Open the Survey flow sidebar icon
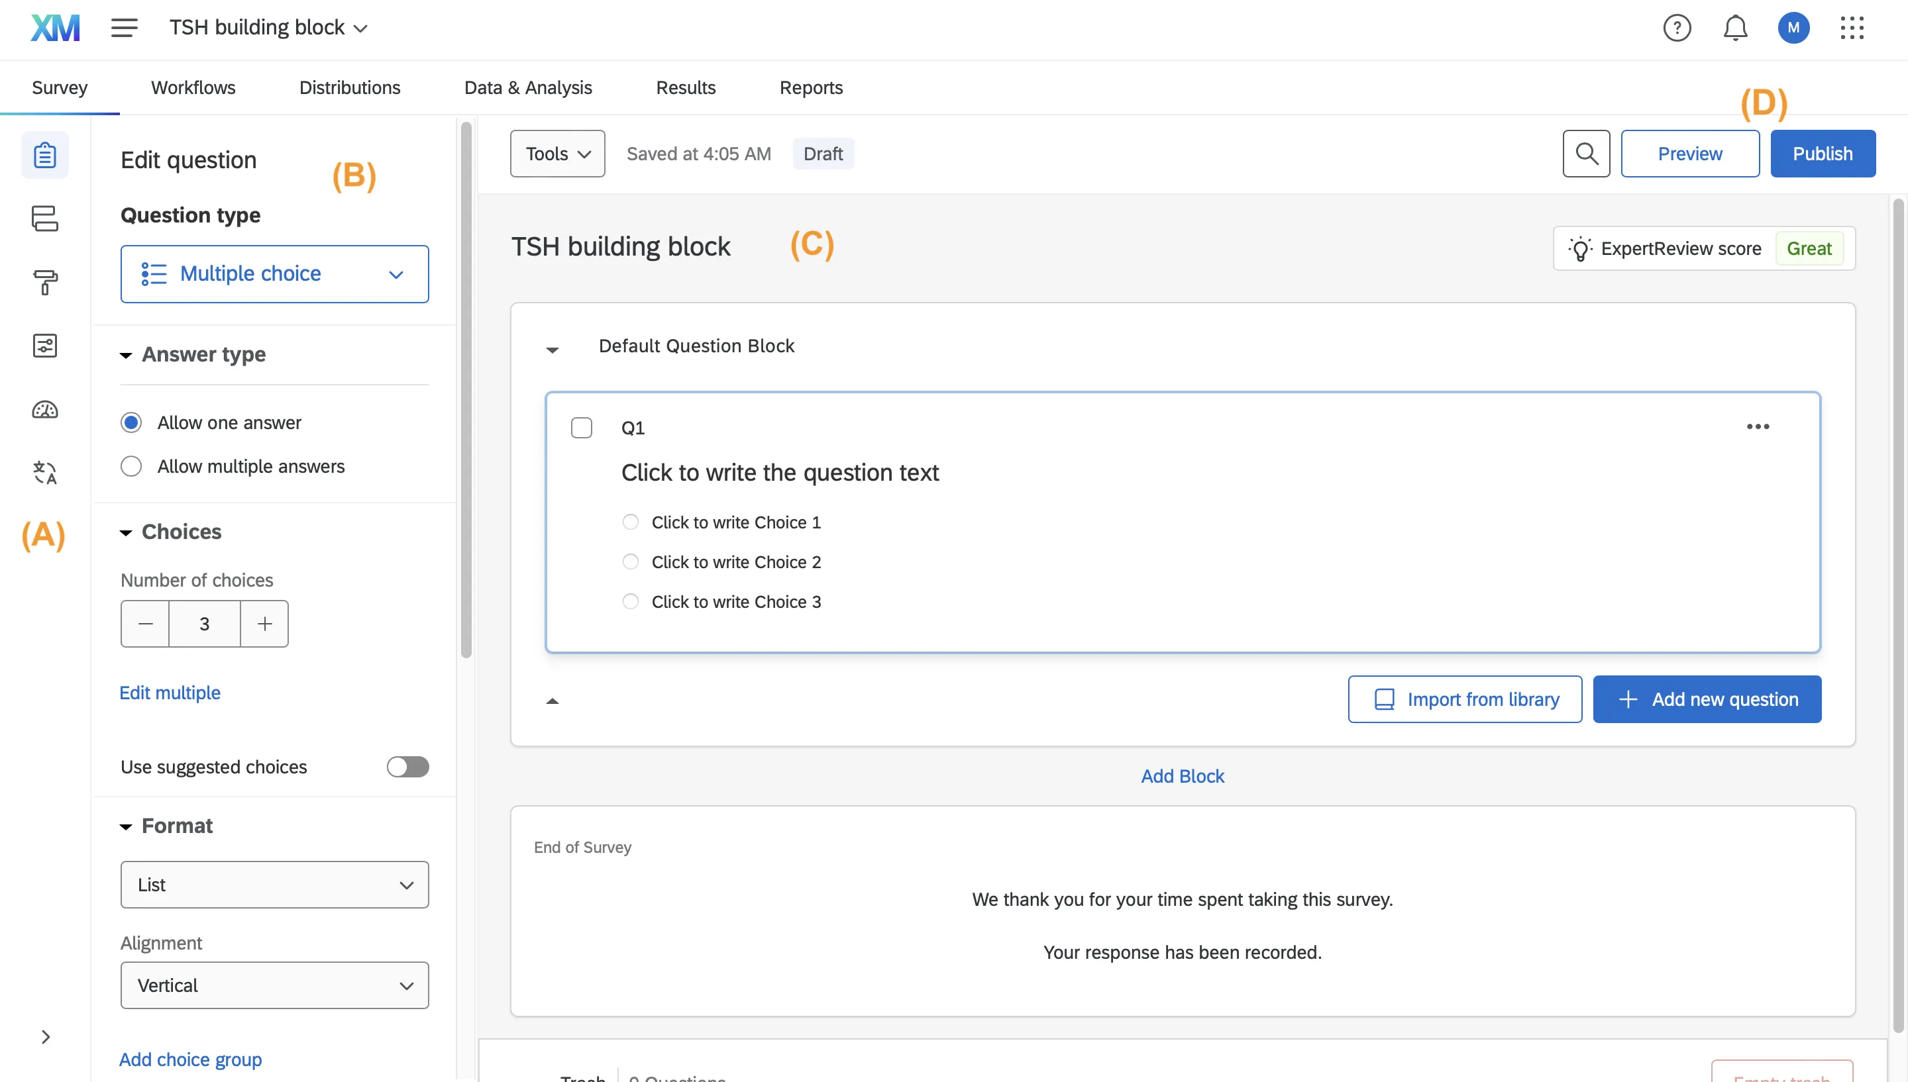Image resolution: width=1908 pixels, height=1082 pixels. coord(44,219)
